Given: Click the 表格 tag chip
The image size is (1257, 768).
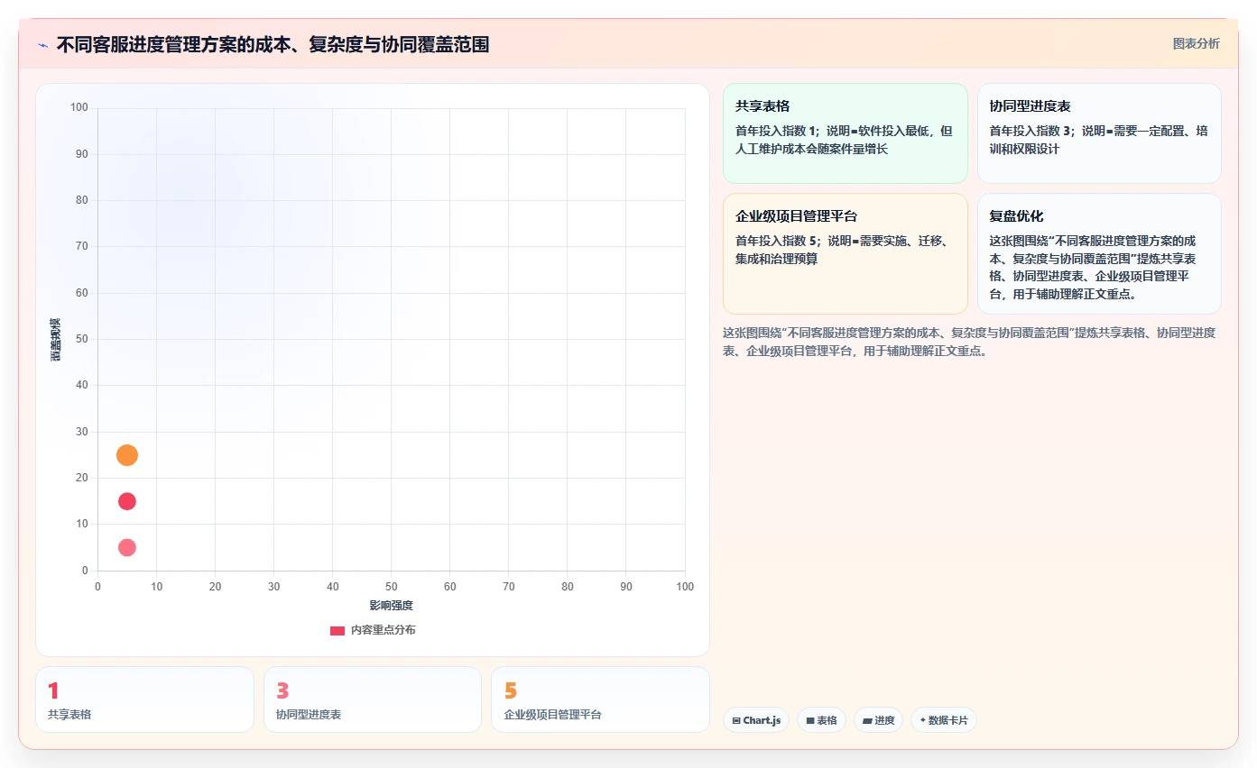Looking at the screenshot, I should (x=821, y=720).
